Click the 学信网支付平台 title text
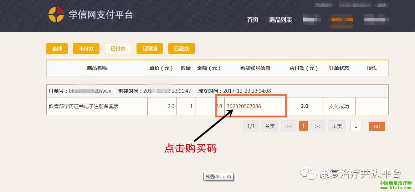 101,14
